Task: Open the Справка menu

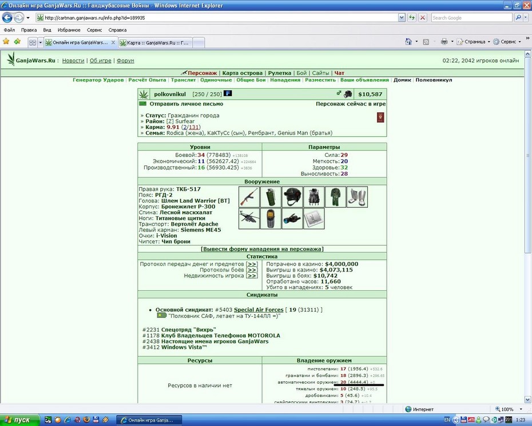Action: (x=117, y=30)
